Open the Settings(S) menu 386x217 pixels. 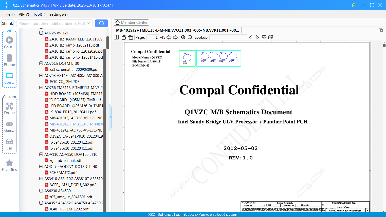pos(59,14)
